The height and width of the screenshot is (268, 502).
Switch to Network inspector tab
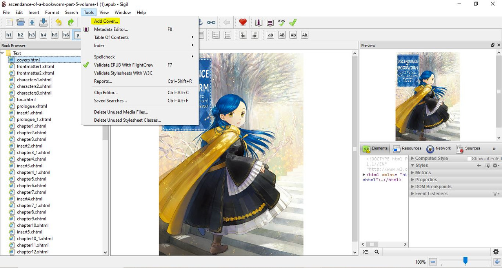pyautogui.click(x=439, y=149)
